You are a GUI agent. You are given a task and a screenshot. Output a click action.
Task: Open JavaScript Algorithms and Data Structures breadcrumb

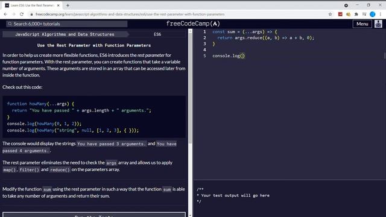click(65, 34)
